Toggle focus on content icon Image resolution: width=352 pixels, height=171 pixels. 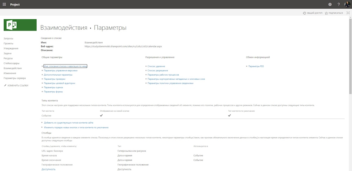(348, 13)
